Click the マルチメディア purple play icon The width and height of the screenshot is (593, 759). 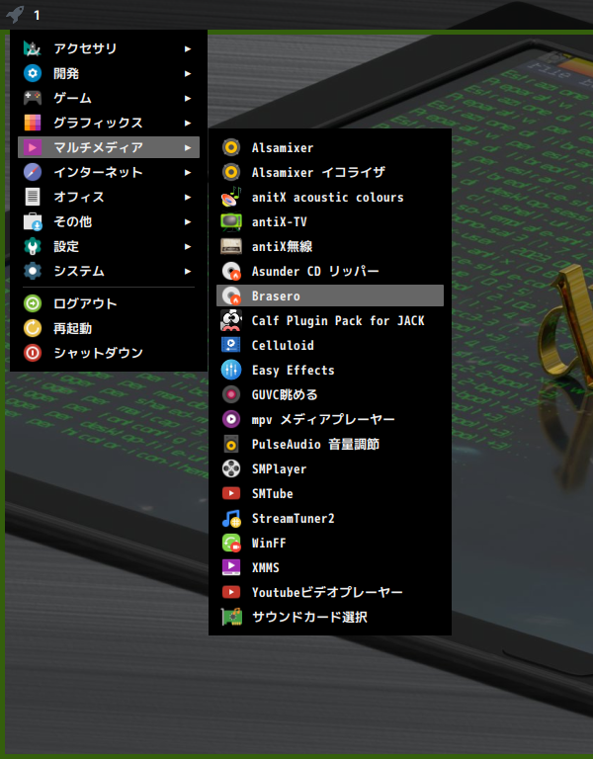(33, 147)
